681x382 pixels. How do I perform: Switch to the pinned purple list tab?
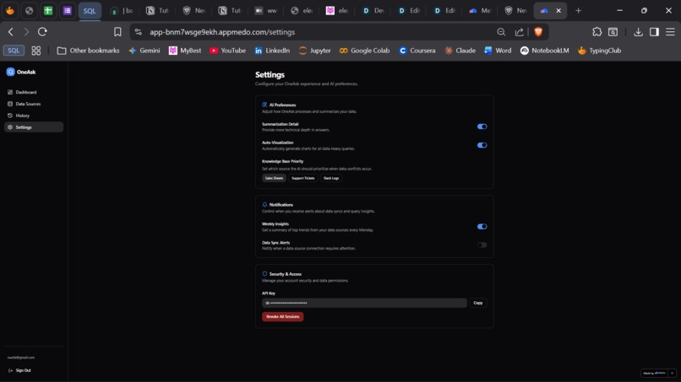(68, 10)
